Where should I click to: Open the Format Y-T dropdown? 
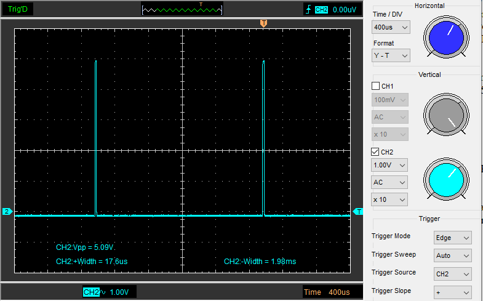pyautogui.click(x=391, y=56)
